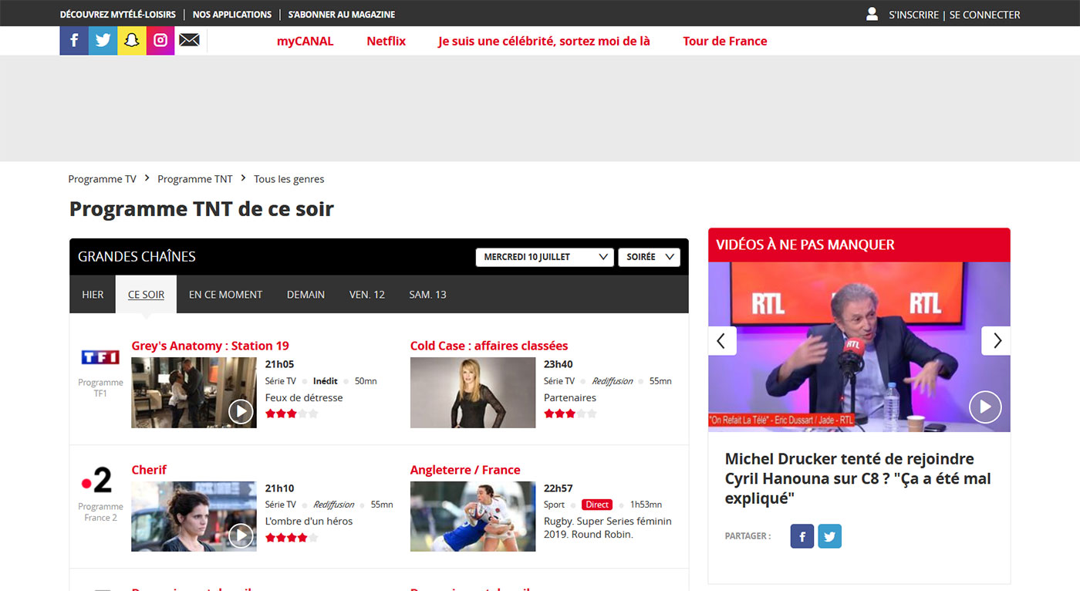Open the Twitter social icon
This screenshot has height=591, width=1080.
(103, 40)
